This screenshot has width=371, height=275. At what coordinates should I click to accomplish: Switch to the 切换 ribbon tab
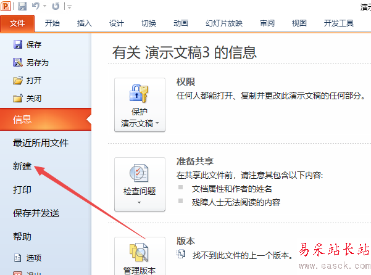coord(149,23)
